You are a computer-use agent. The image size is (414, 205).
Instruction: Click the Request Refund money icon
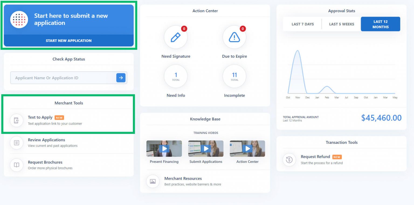coord(289,160)
